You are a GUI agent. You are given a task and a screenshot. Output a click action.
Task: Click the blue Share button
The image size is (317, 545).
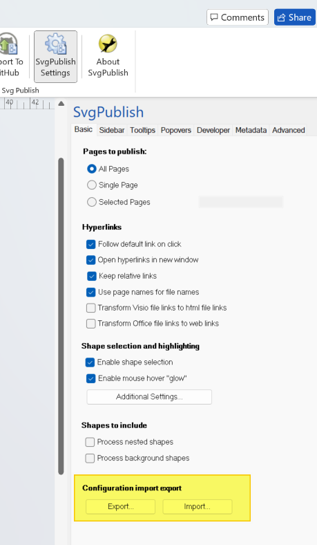295,17
